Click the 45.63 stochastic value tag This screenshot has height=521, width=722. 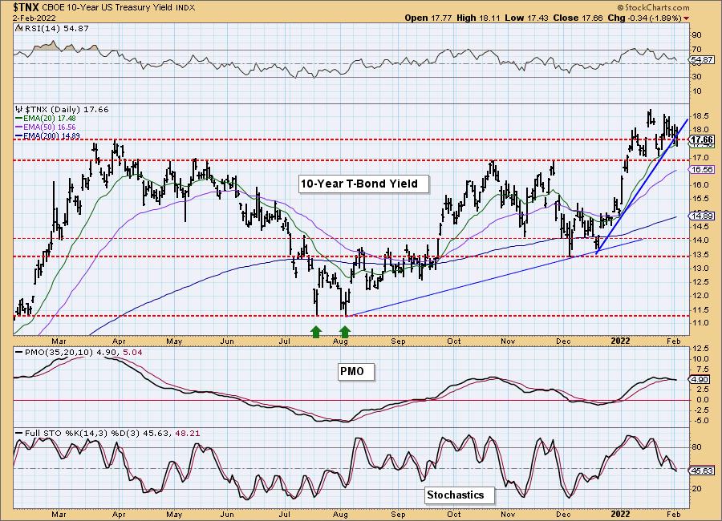pos(703,471)
